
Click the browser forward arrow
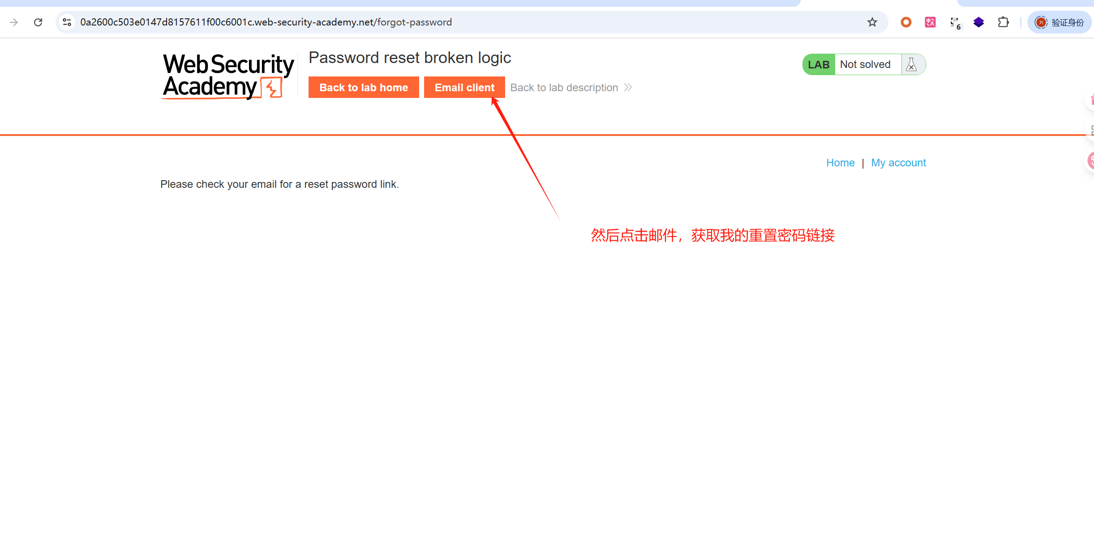click(14, 22)
